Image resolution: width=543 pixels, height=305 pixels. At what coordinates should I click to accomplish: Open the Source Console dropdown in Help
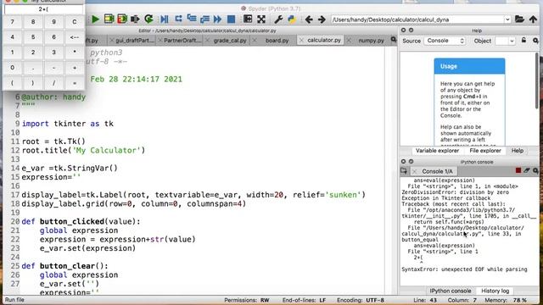point(445,41)
